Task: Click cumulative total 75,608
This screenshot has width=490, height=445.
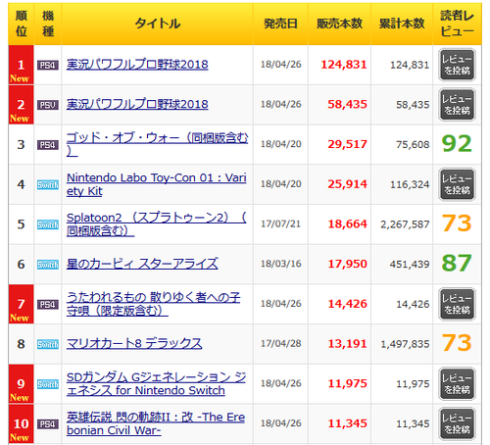Action: tap(413, 144)
